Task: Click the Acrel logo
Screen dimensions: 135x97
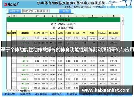Action: (x=12, y=4)
